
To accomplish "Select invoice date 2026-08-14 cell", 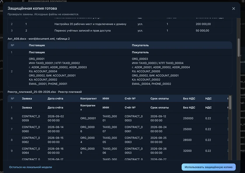I will coord(56,129).
